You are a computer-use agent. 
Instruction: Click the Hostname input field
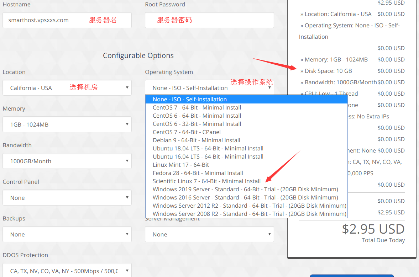click(67, 20)
